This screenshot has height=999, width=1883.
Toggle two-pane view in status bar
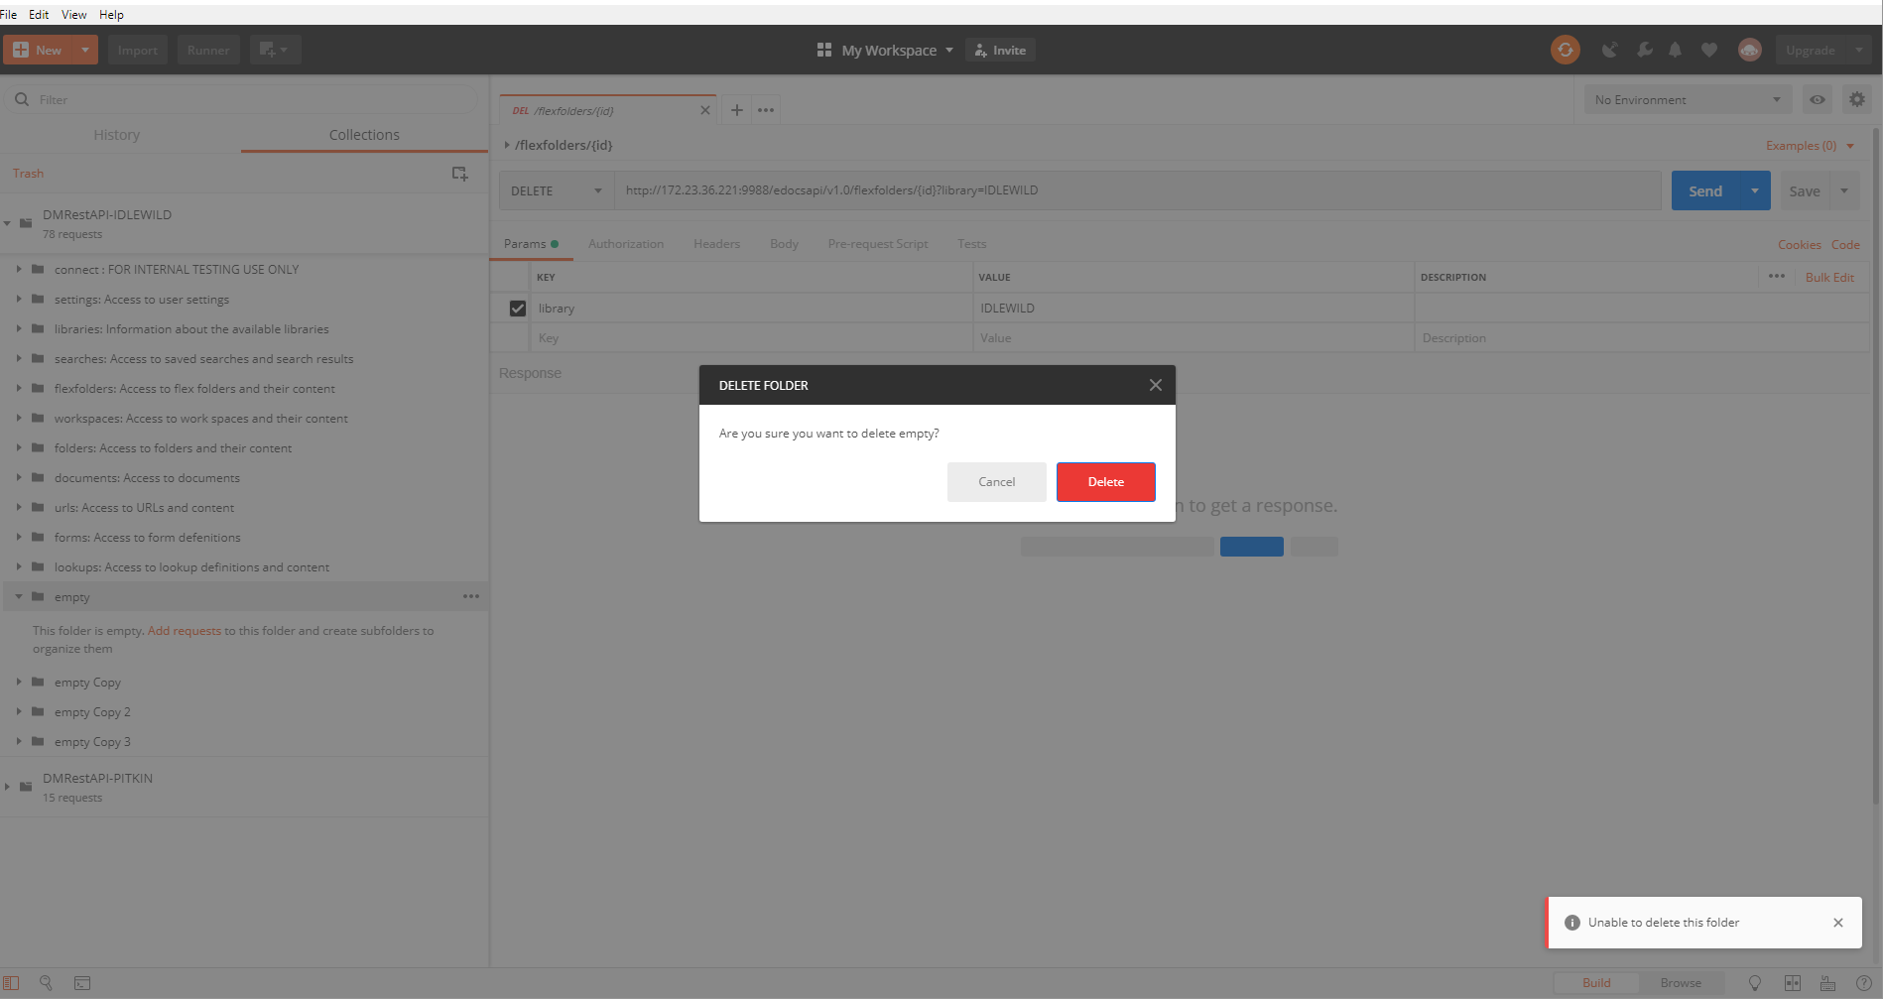1791,982
